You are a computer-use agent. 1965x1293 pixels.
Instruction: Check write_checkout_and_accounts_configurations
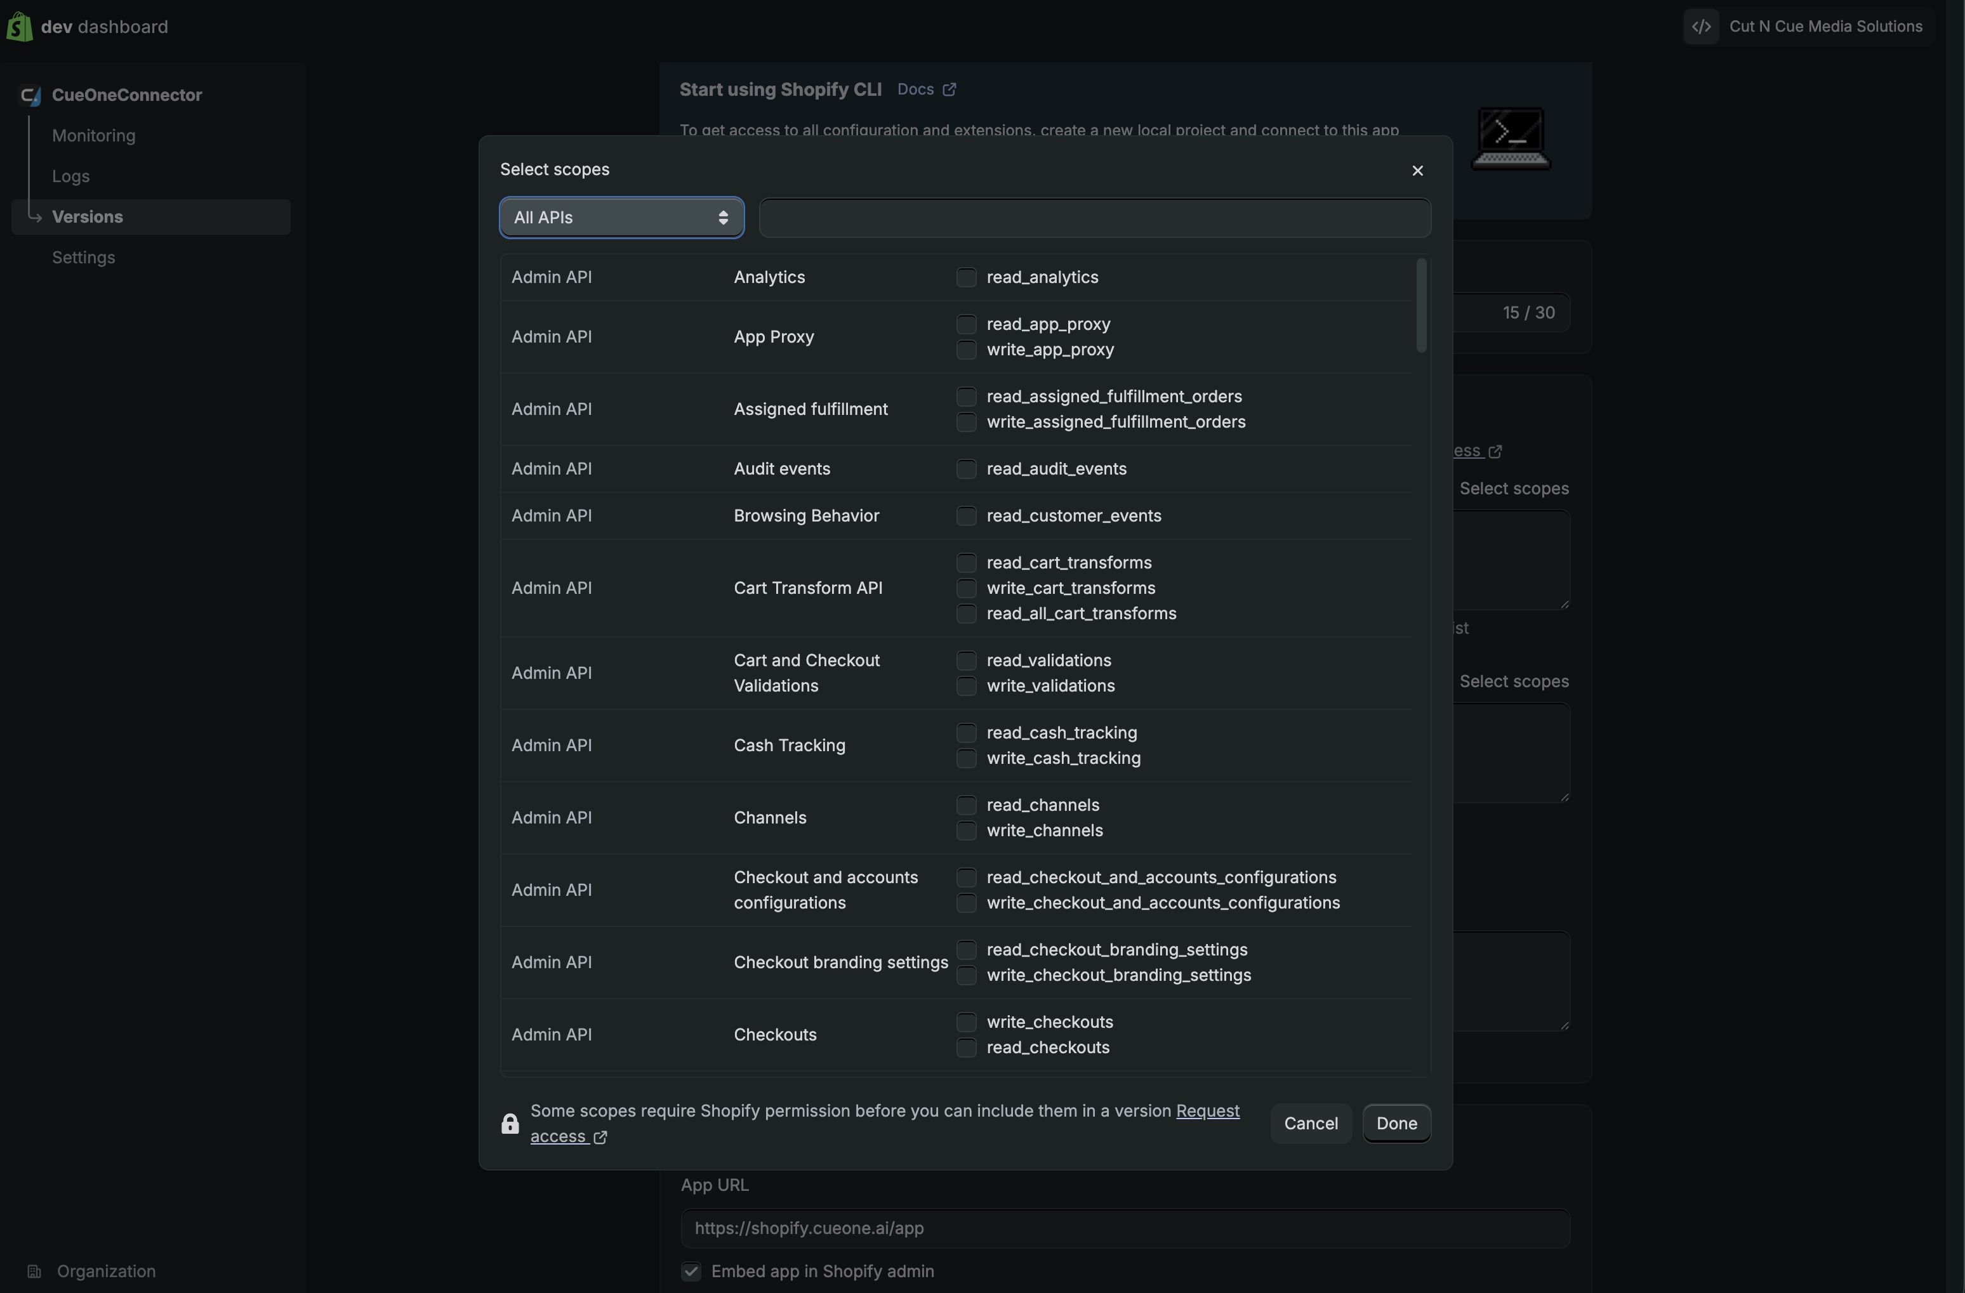pyautogui.click(x=966, y=904)
